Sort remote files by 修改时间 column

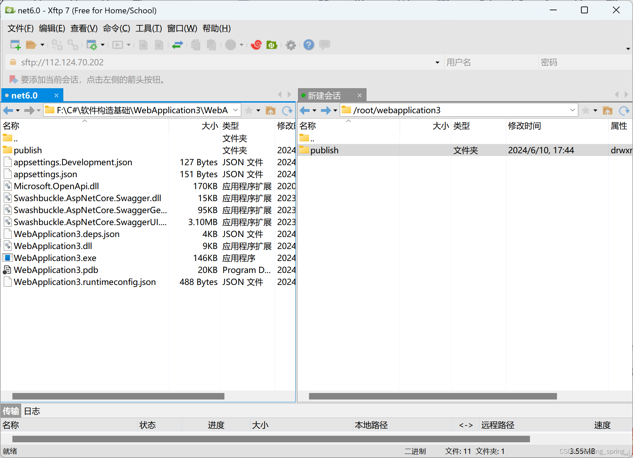click(557, 126)
